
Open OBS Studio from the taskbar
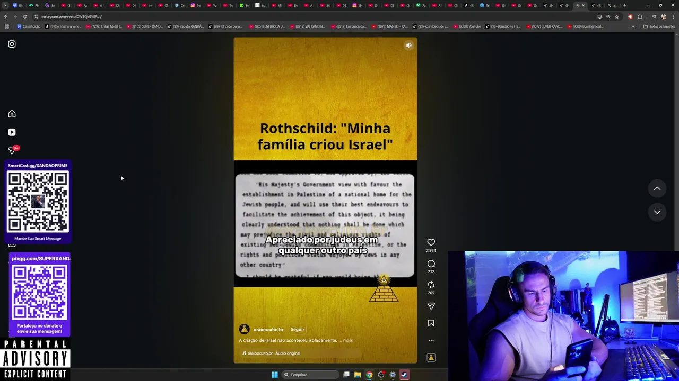pyautogui.click(x=381, y=375)
